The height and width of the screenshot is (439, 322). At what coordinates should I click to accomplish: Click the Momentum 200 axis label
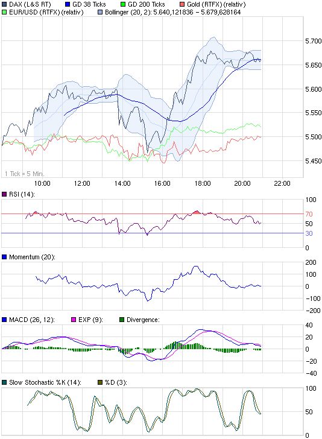[311, 262]
